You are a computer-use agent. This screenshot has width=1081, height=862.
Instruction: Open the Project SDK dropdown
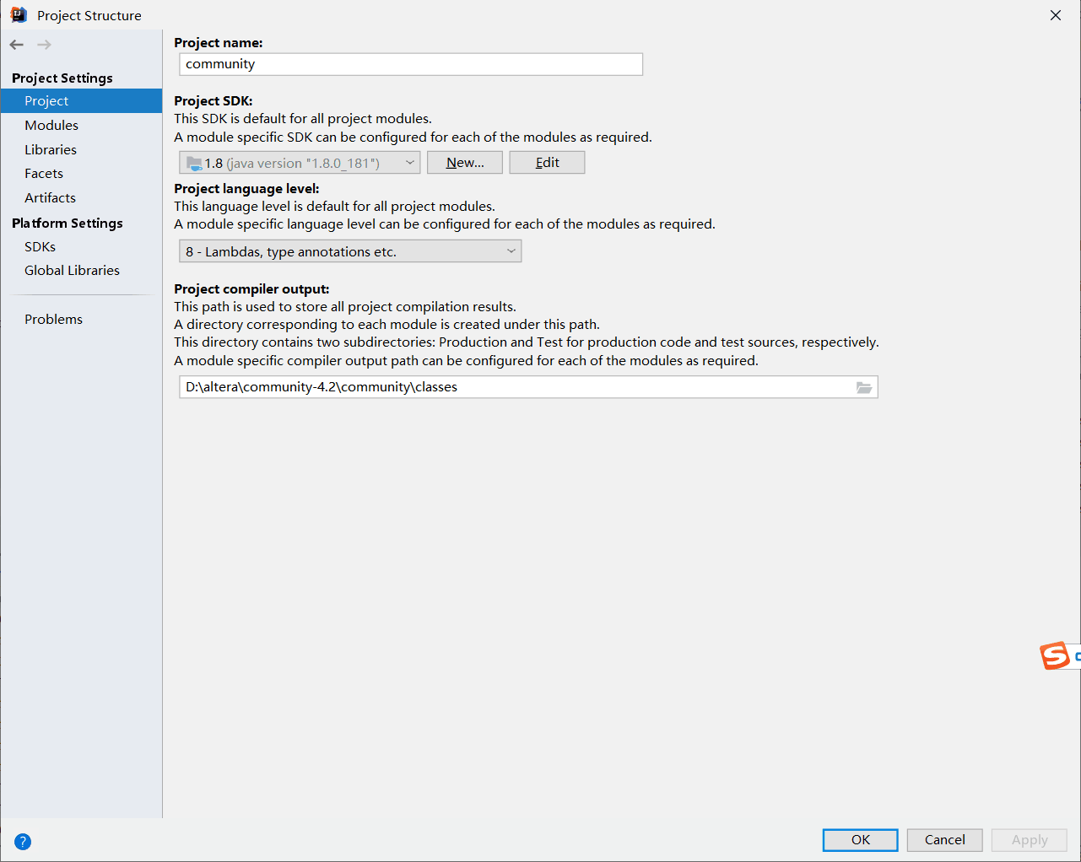(300, 163)
